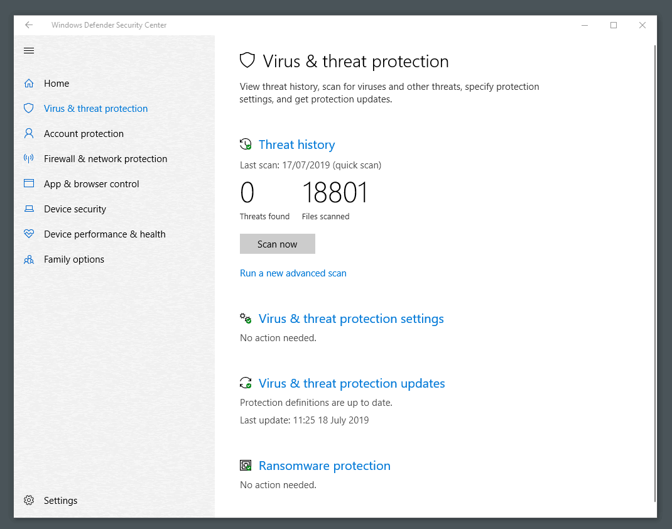Open Run a new advanced scan link

[293, 273]
